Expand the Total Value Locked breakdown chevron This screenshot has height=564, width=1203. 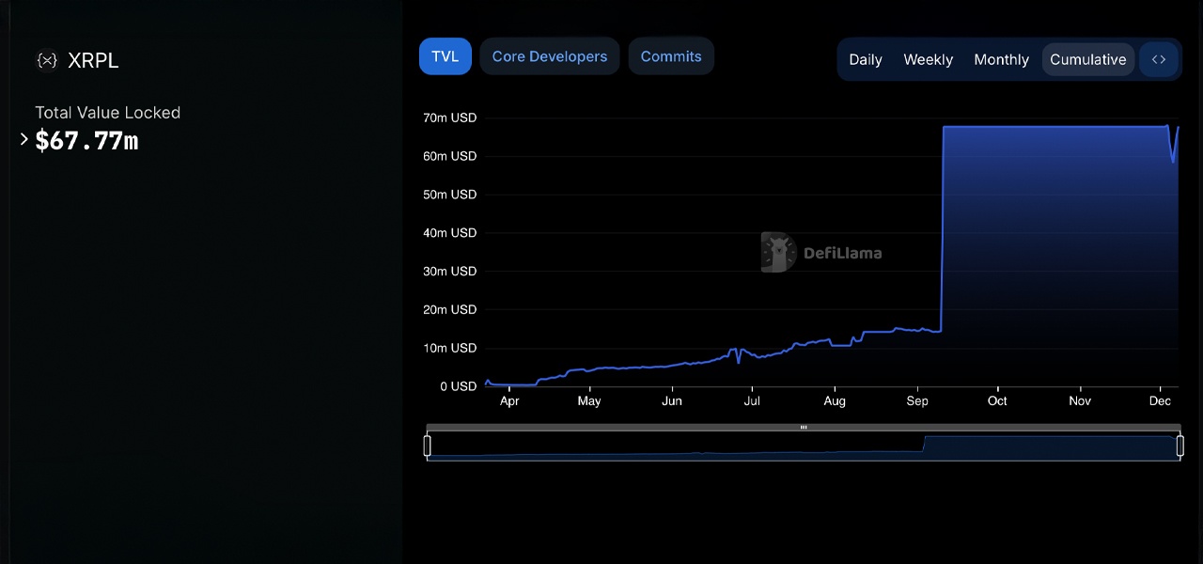point(23,138)
